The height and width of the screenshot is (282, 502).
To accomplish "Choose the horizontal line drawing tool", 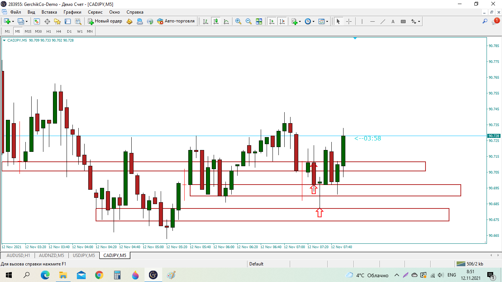I will tap(372, 21).
